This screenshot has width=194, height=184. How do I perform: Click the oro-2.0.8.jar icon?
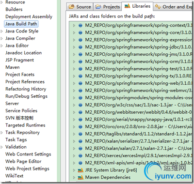pyautogui.click(x=81, y=127)
